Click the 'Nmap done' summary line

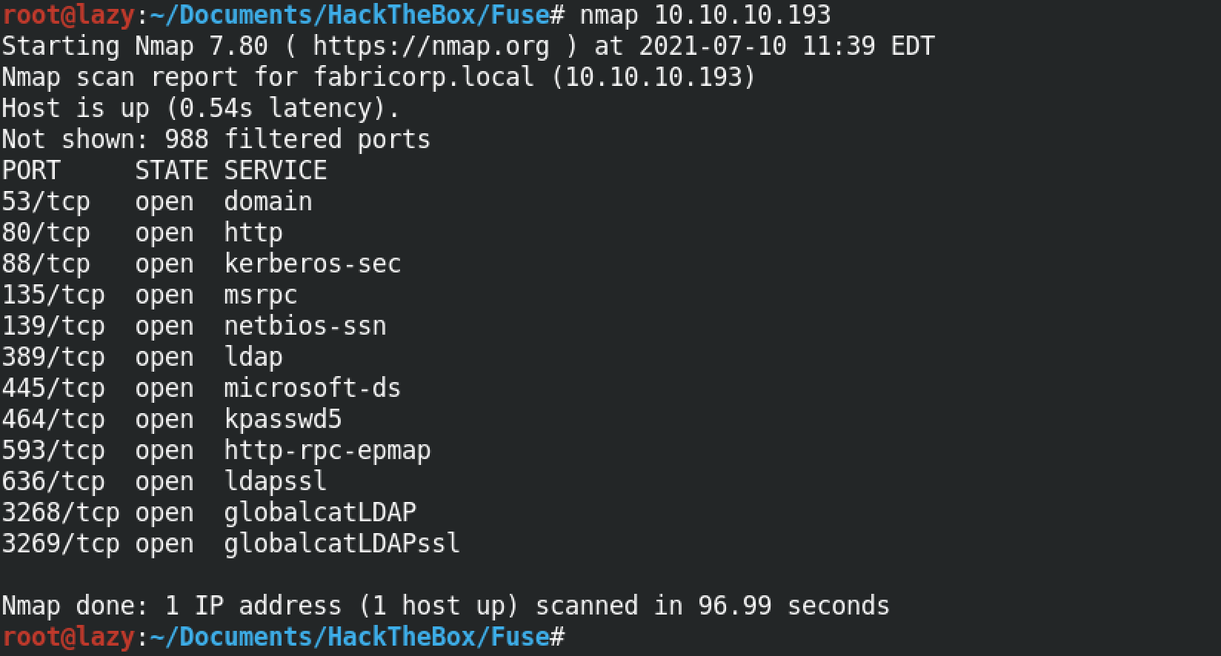point(445,606)
